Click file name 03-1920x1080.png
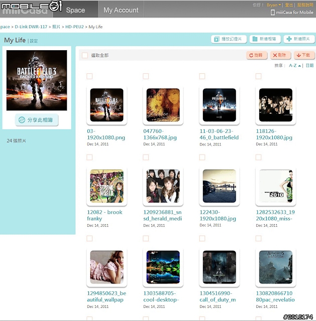Viewport: 316px width, 321px height. pyautogui.click(x=106, y=134)
